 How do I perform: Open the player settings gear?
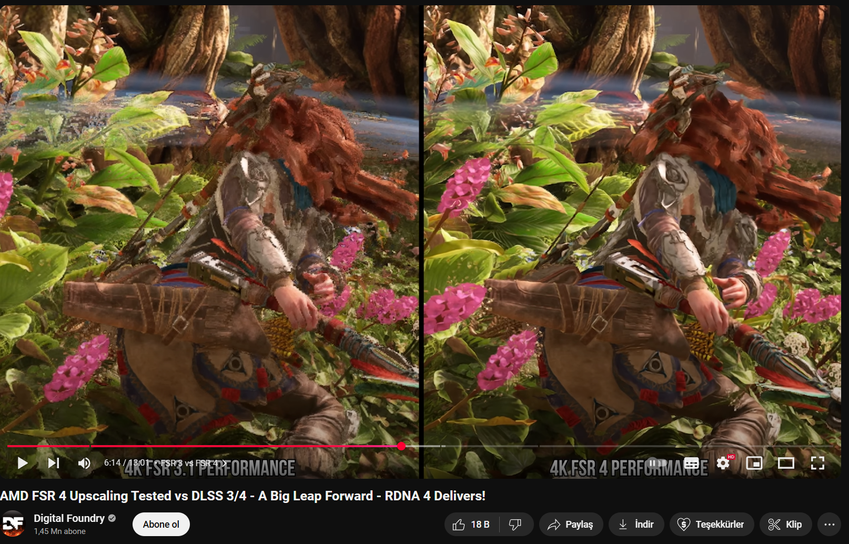point(723,463)
